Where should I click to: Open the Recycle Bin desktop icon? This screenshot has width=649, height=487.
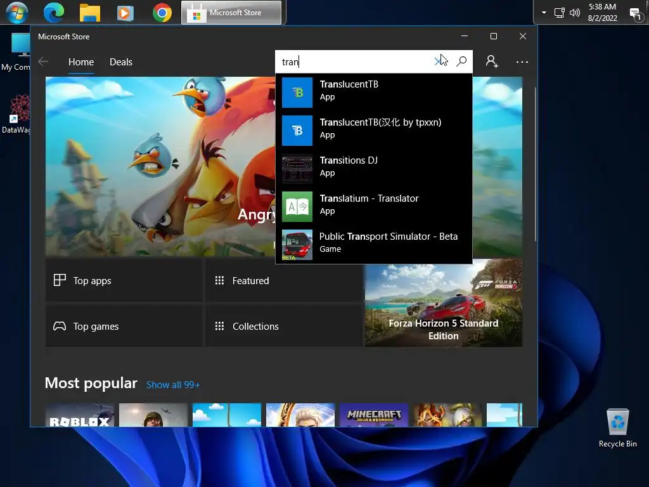pos(617,428)
